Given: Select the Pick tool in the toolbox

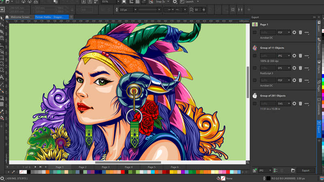Looking at the screenshot, I should 2,18.
